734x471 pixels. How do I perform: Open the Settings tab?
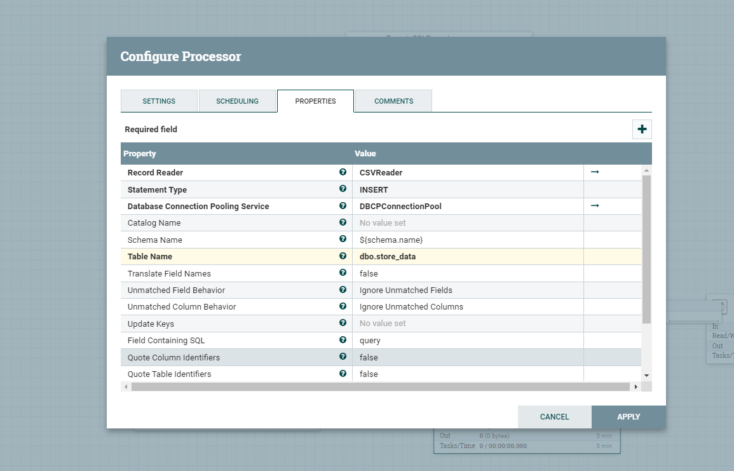pos(159,101)
